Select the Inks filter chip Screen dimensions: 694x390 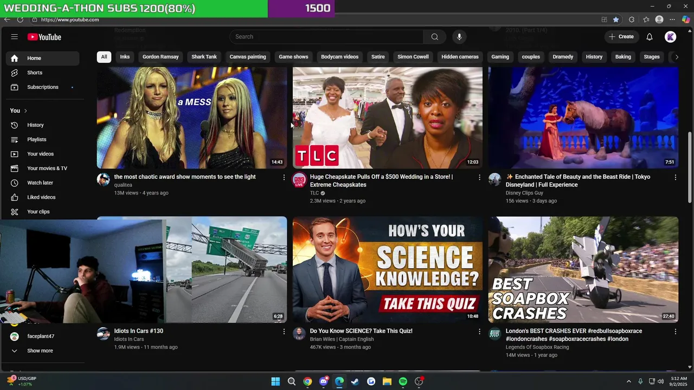coord(125,57)
